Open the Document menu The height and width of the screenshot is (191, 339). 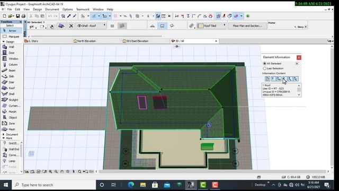pyautogui.click(x=52, y=10)
